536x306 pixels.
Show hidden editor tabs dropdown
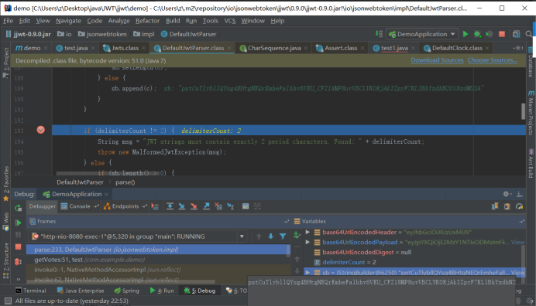(518, 48)
